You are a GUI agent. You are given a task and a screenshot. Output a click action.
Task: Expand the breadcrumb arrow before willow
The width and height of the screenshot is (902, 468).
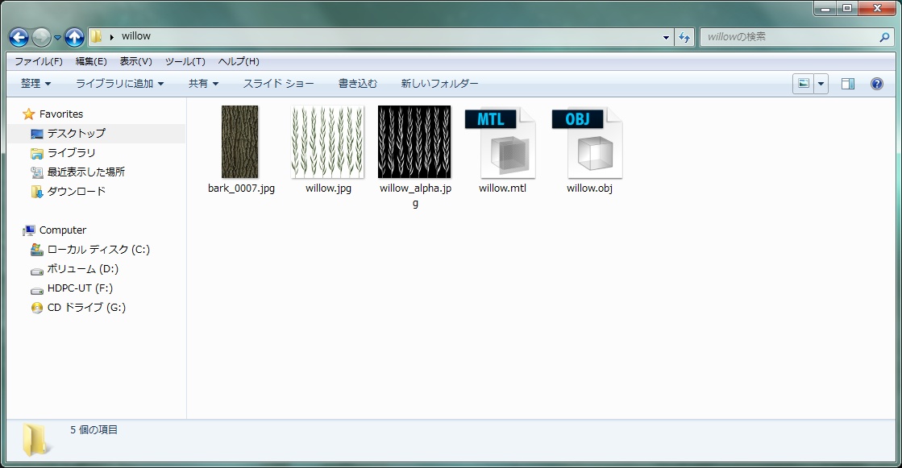pos(111,37)
